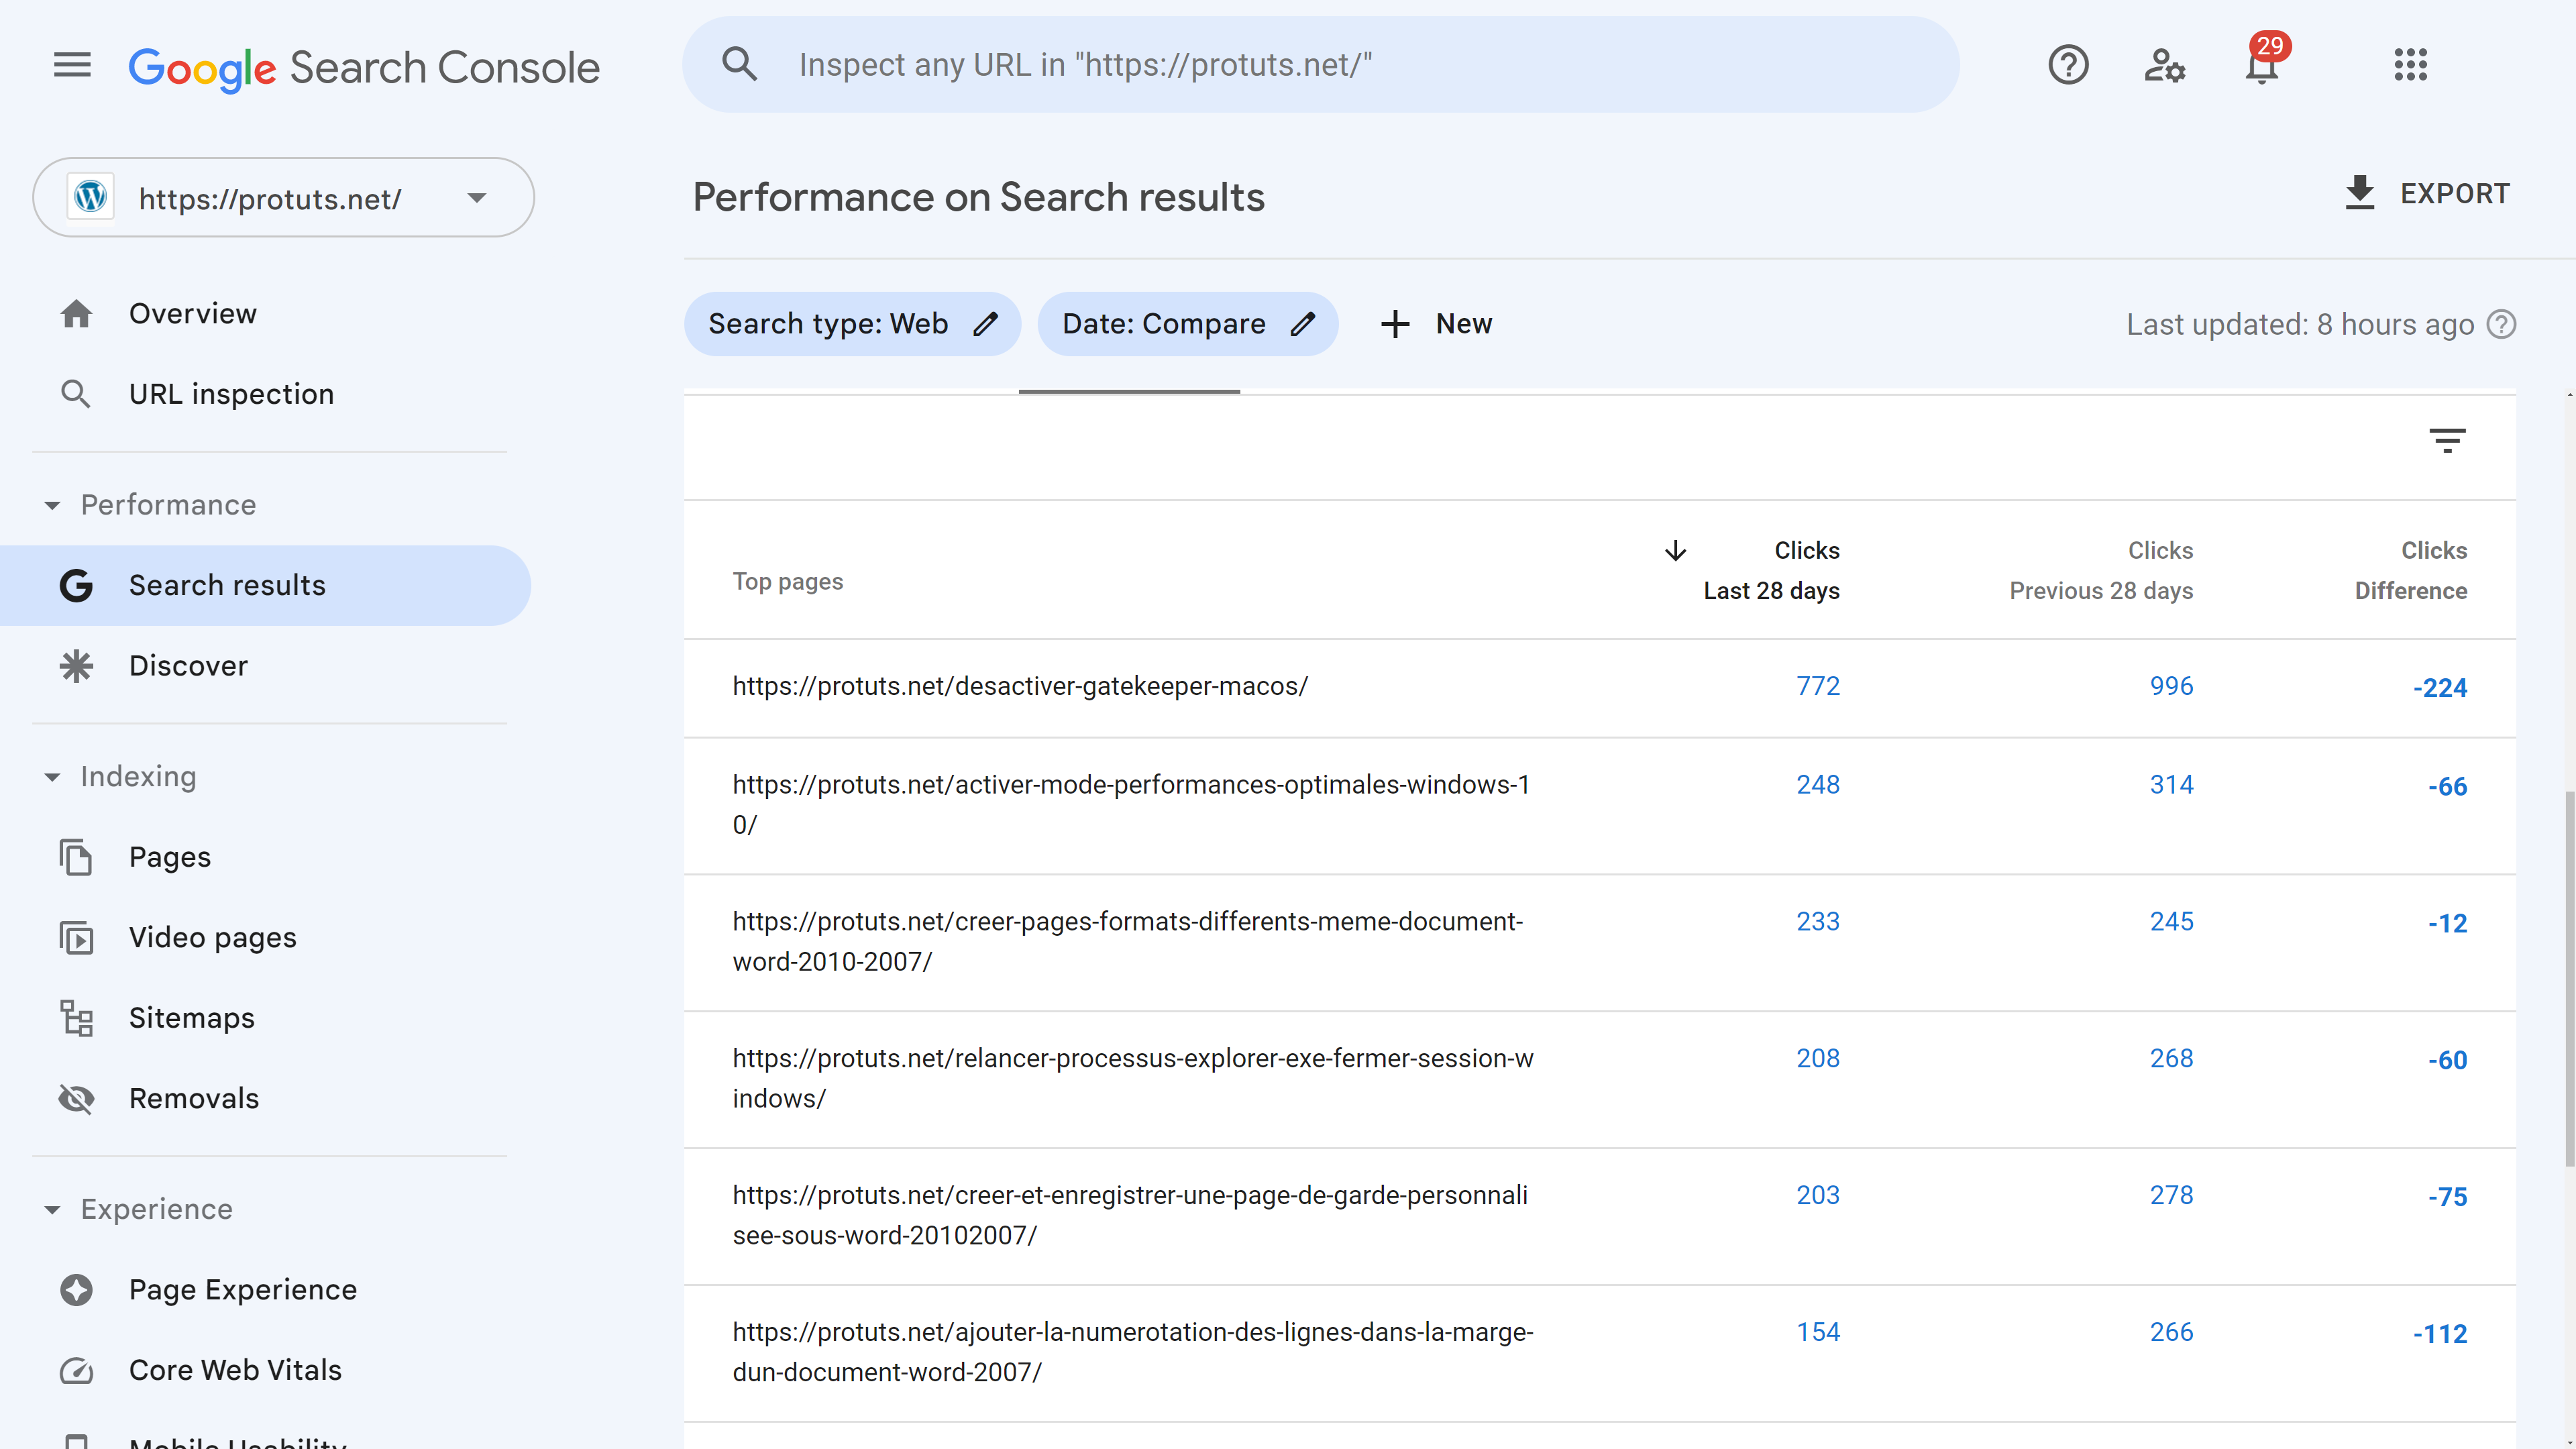Click the EXPORT button

tap(2427, 194)
